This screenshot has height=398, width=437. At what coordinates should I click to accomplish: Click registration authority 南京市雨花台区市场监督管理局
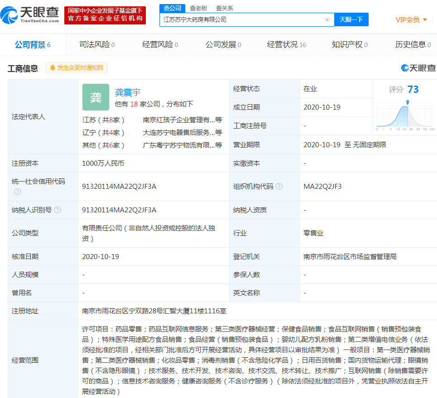pyautogui.click(x=350, y=257)
